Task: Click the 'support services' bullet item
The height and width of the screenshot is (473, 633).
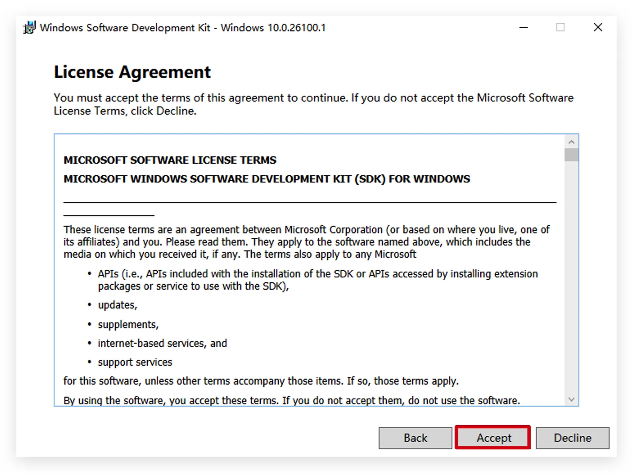Action: point(135,362)
